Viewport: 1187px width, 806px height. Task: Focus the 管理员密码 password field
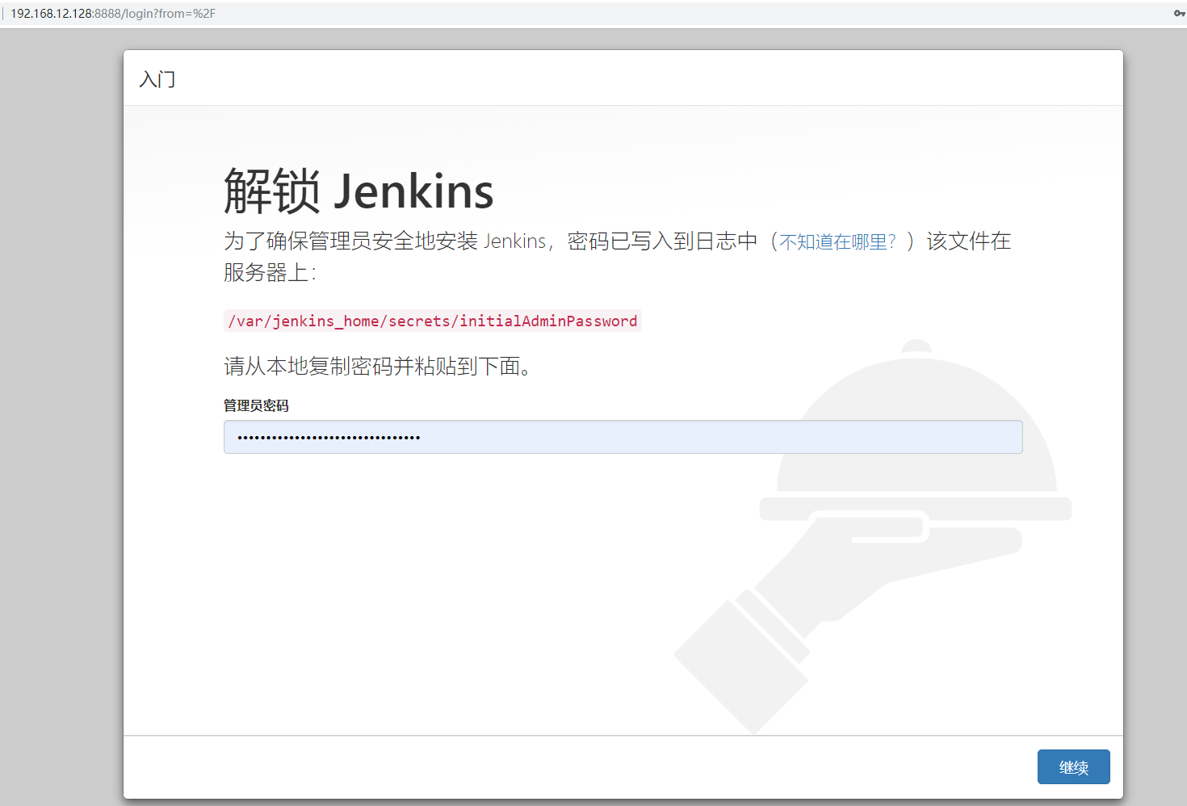[x=623, y=437]
